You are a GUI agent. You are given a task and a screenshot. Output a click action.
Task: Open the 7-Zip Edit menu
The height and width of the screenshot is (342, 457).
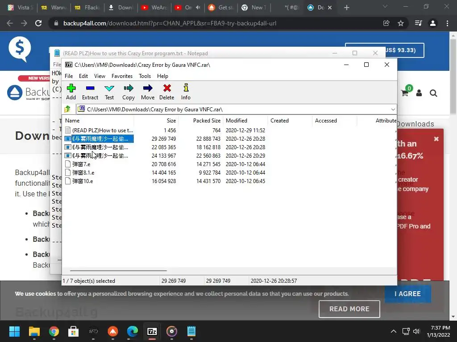click(83, 76)
